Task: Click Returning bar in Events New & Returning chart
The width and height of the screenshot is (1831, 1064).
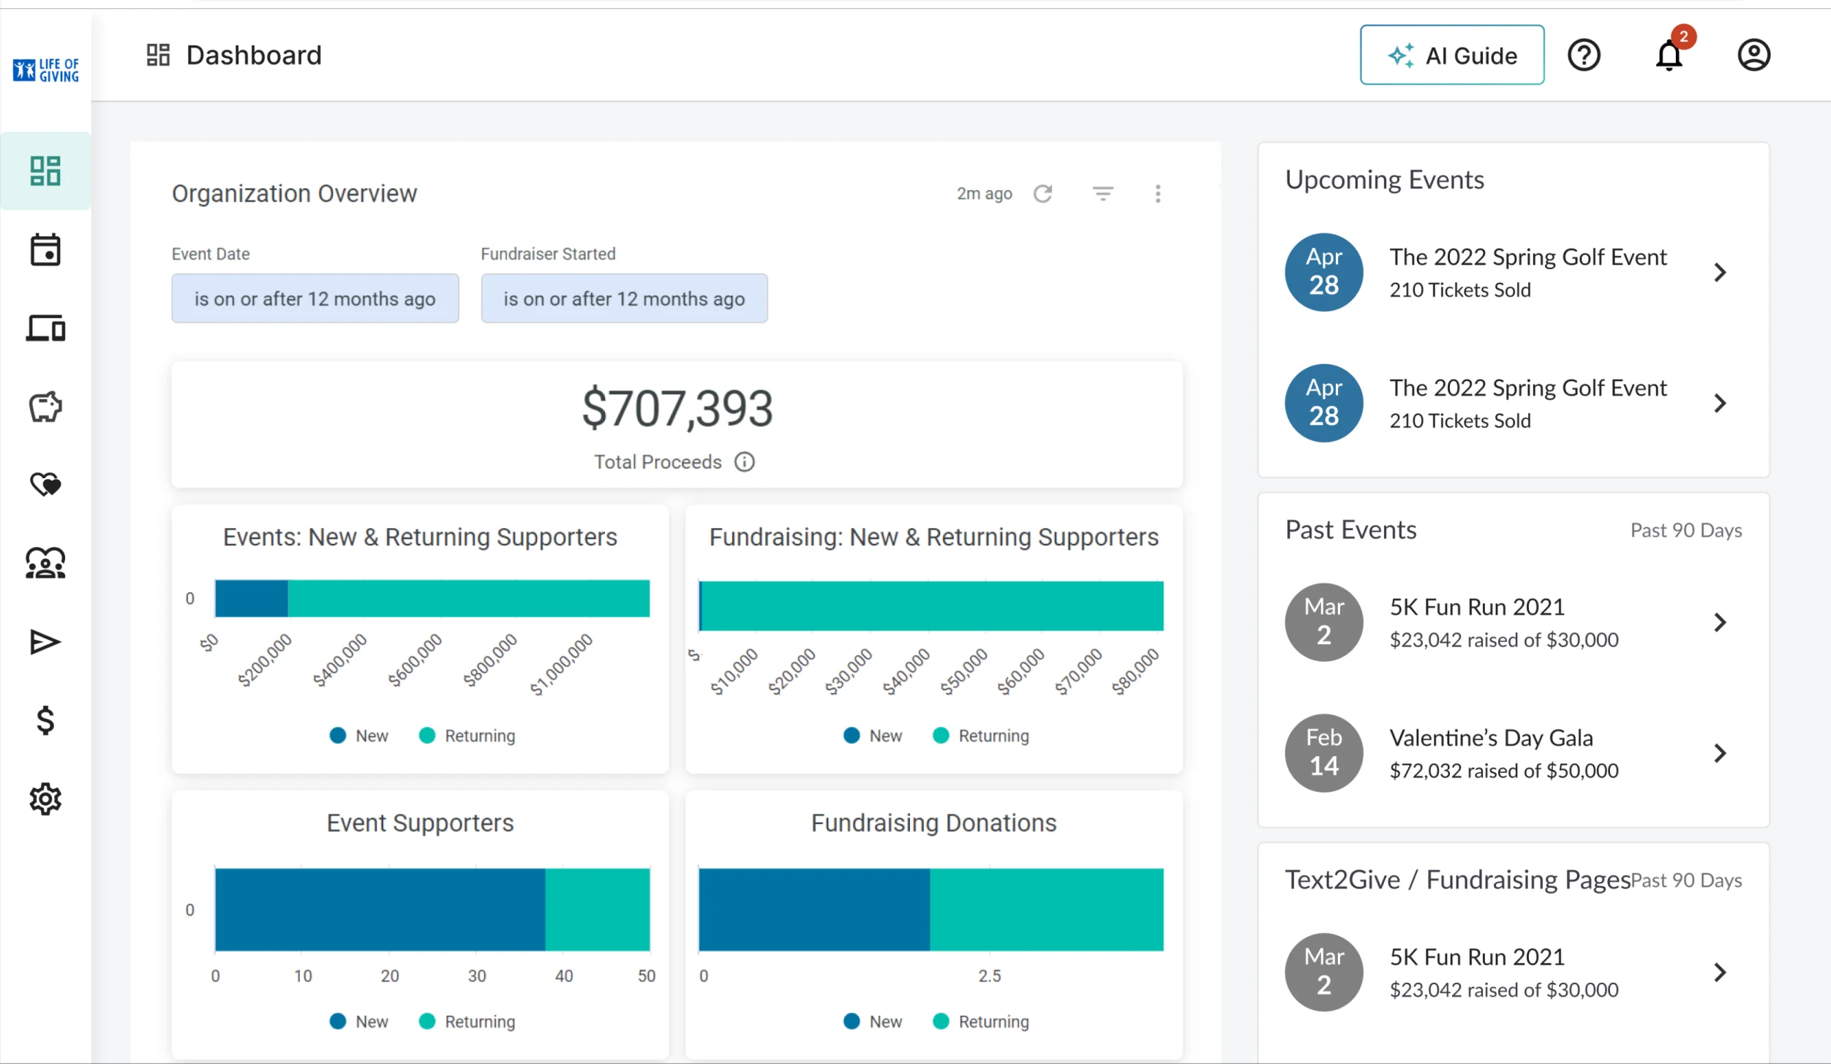Action: 469,598
